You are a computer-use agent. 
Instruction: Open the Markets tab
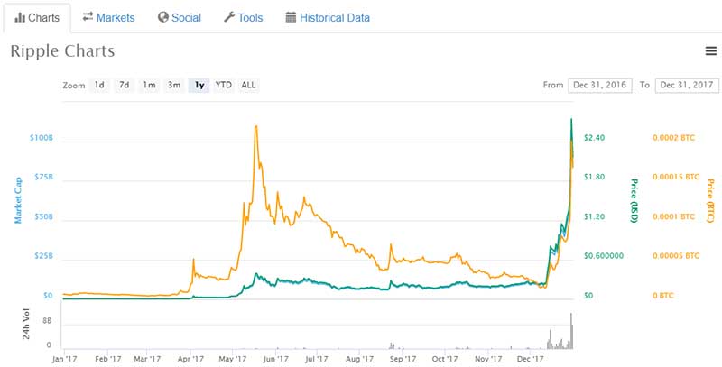point(108,17)
